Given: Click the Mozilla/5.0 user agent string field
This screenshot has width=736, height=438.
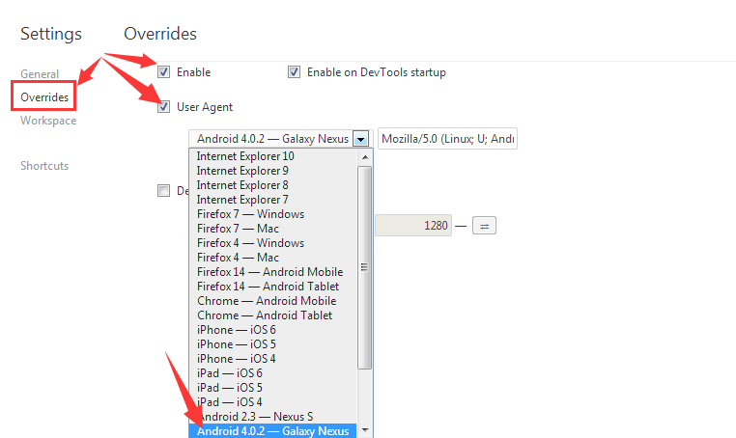Looking at the screenshot, I should [x=447, y=139].
